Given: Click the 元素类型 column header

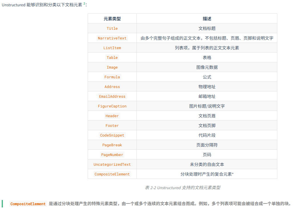Looking at the screenshot, I should click(x=112, y=19).
